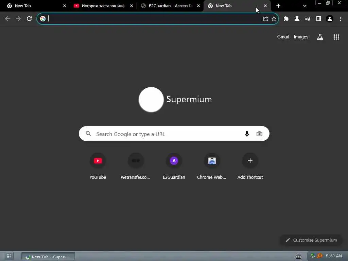
Task: Click the Google icon in address bar
Action: (x=43, y=19)
